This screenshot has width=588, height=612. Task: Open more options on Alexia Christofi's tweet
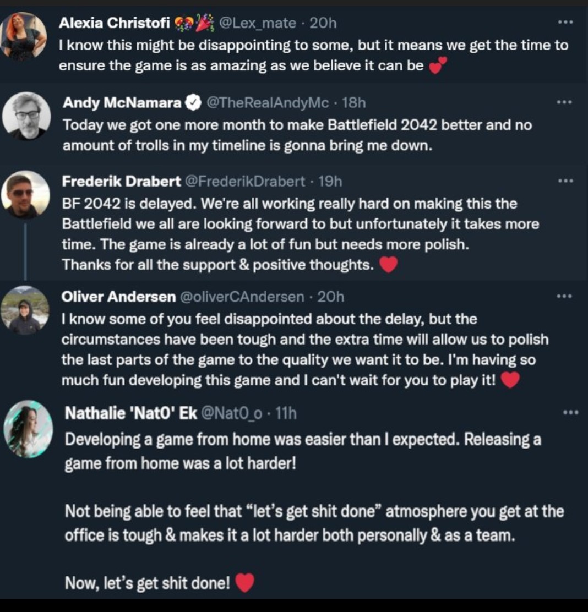565,23
